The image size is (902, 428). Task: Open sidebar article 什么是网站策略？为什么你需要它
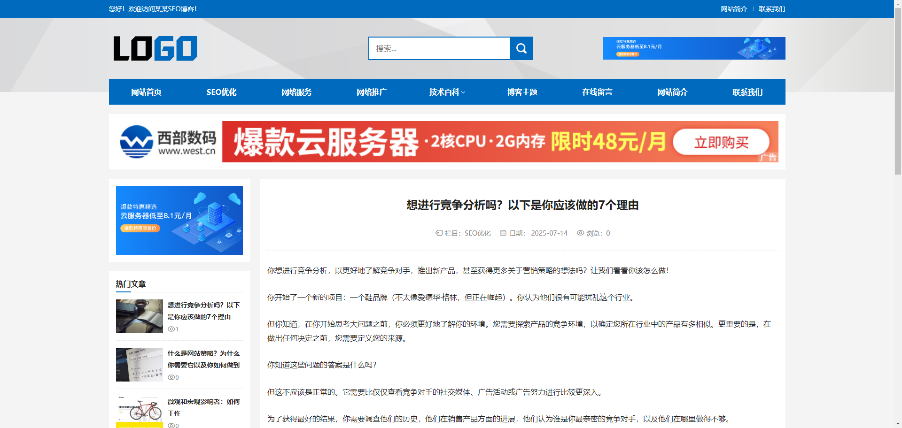(x=204, y=359)
